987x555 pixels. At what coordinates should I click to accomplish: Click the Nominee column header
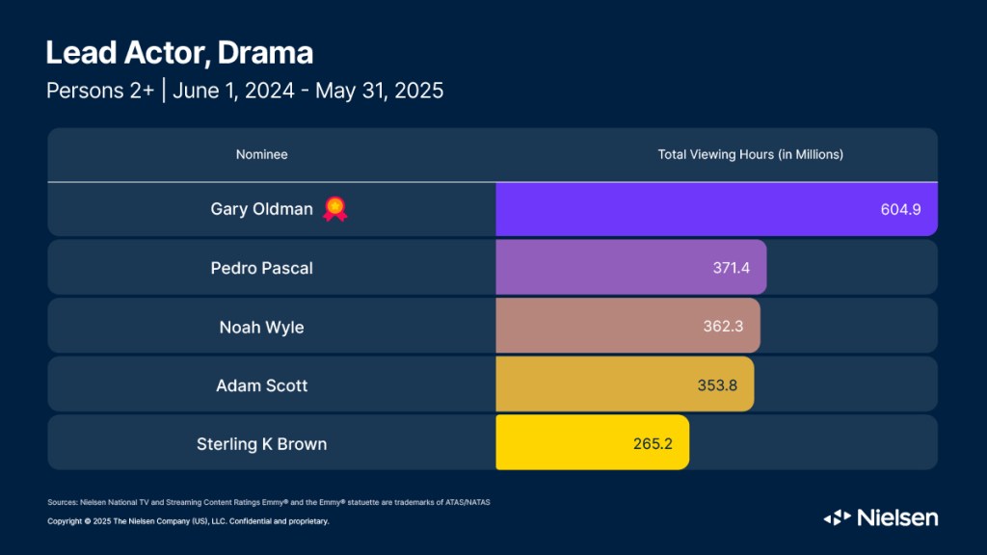pos(262,154)
